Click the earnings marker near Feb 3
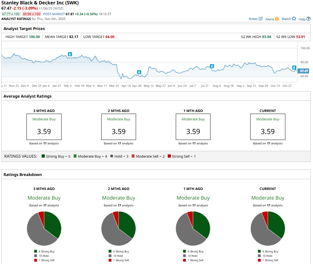 coord(70,54)
